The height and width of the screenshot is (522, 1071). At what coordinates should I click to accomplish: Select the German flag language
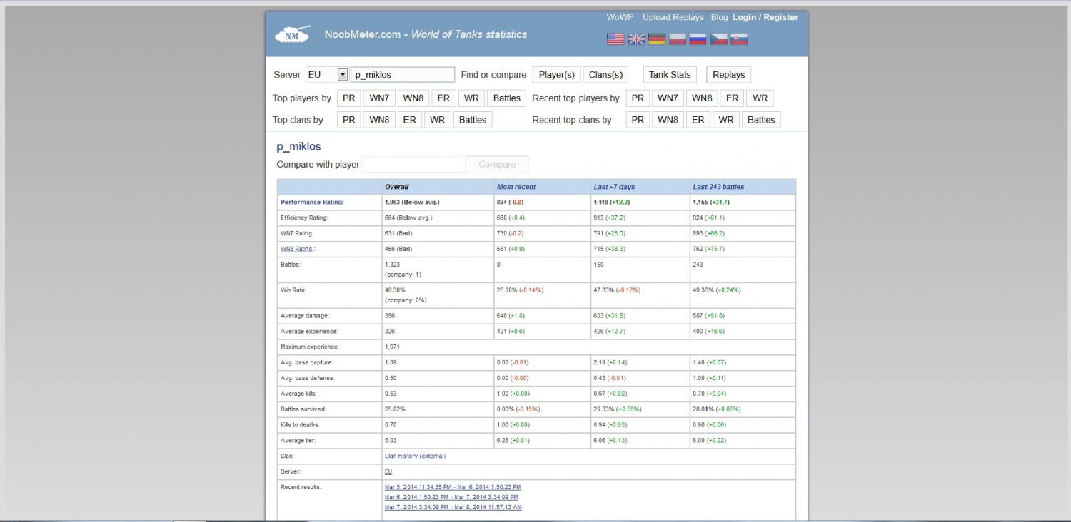[657, 39]
